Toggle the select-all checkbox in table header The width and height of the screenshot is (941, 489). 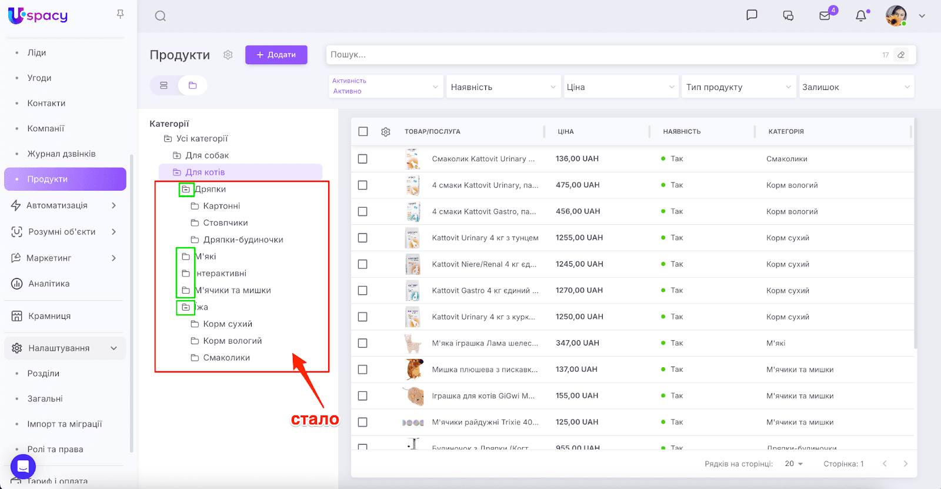point(363,132)
